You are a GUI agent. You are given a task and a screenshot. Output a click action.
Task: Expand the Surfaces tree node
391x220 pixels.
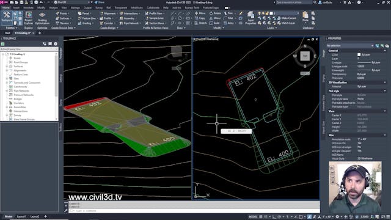click(7, 67)
